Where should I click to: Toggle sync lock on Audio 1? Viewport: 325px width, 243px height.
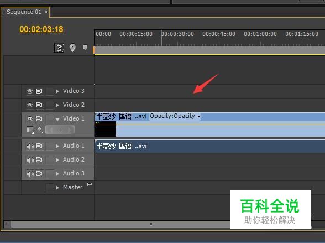click(39, 146)
